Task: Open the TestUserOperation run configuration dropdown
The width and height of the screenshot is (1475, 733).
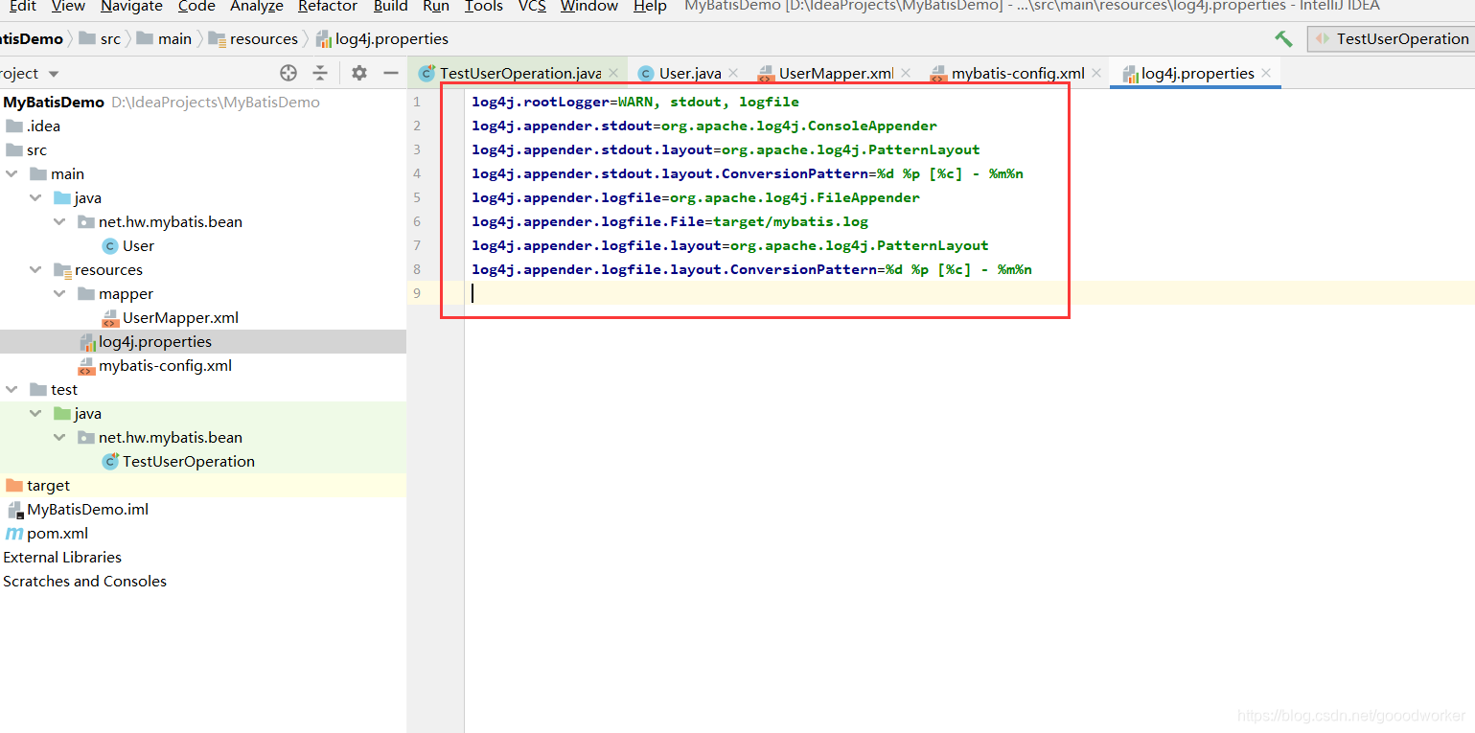Action: coord(1391,38)
